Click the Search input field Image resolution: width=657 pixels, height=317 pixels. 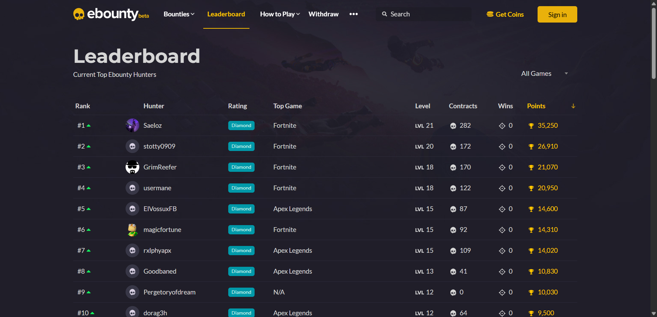(x=424, y=14)
